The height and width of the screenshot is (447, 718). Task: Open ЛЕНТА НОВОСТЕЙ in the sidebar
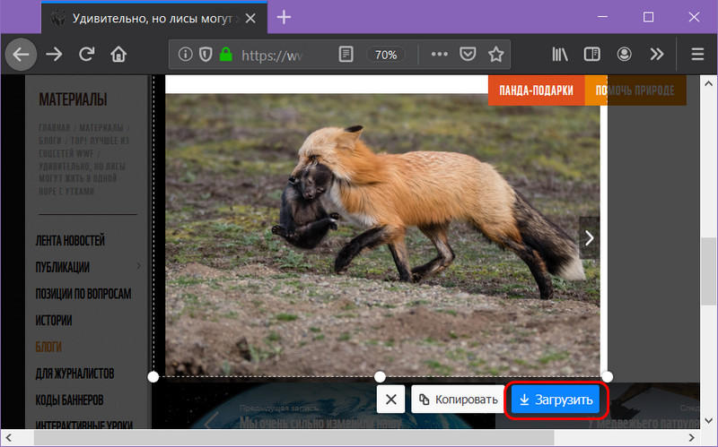70,241
